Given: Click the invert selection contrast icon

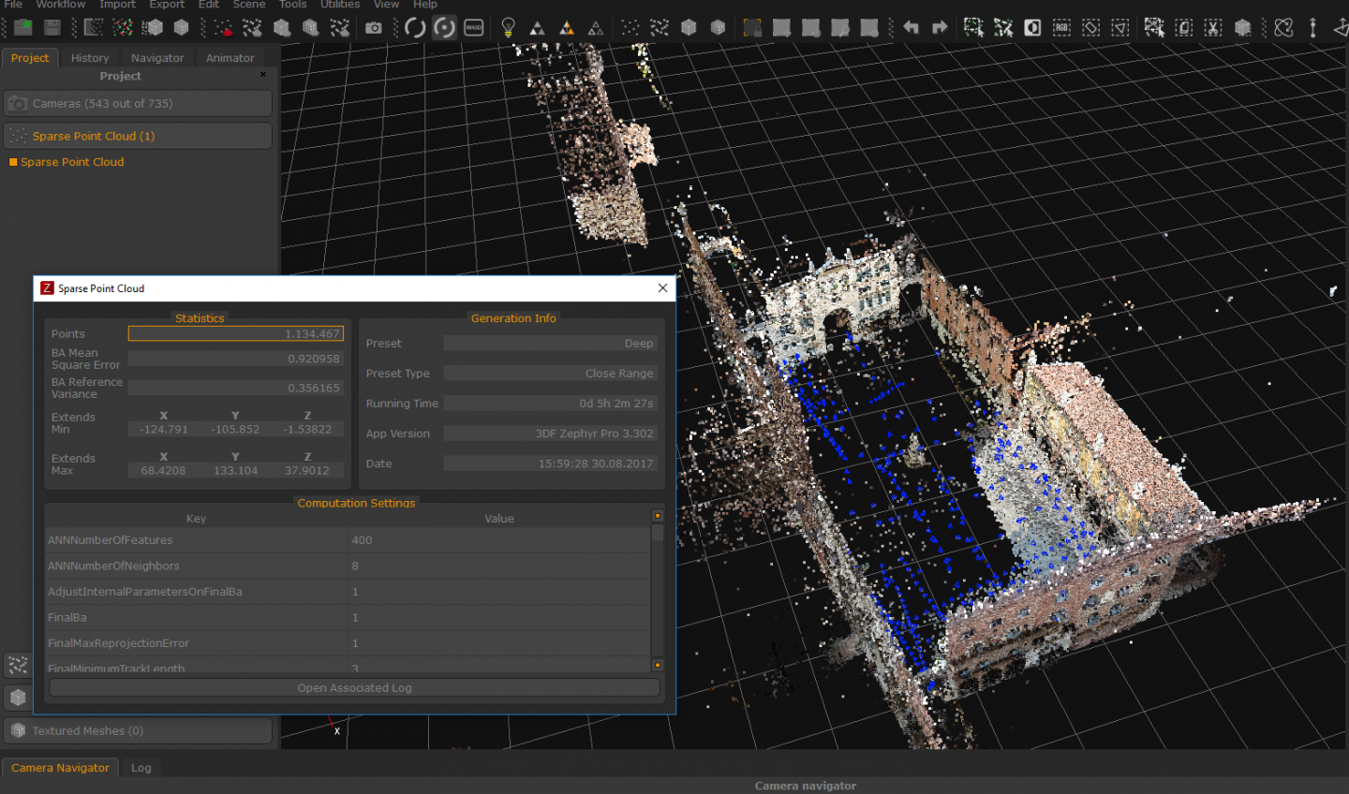Looking at the screenshot, I should coord(1032,28).
